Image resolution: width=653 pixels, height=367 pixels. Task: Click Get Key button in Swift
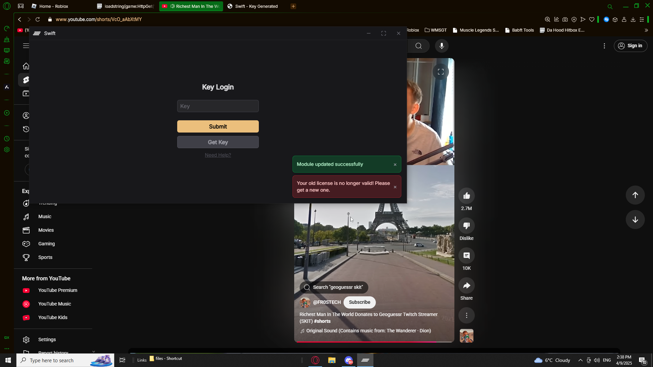click(218, 142)
